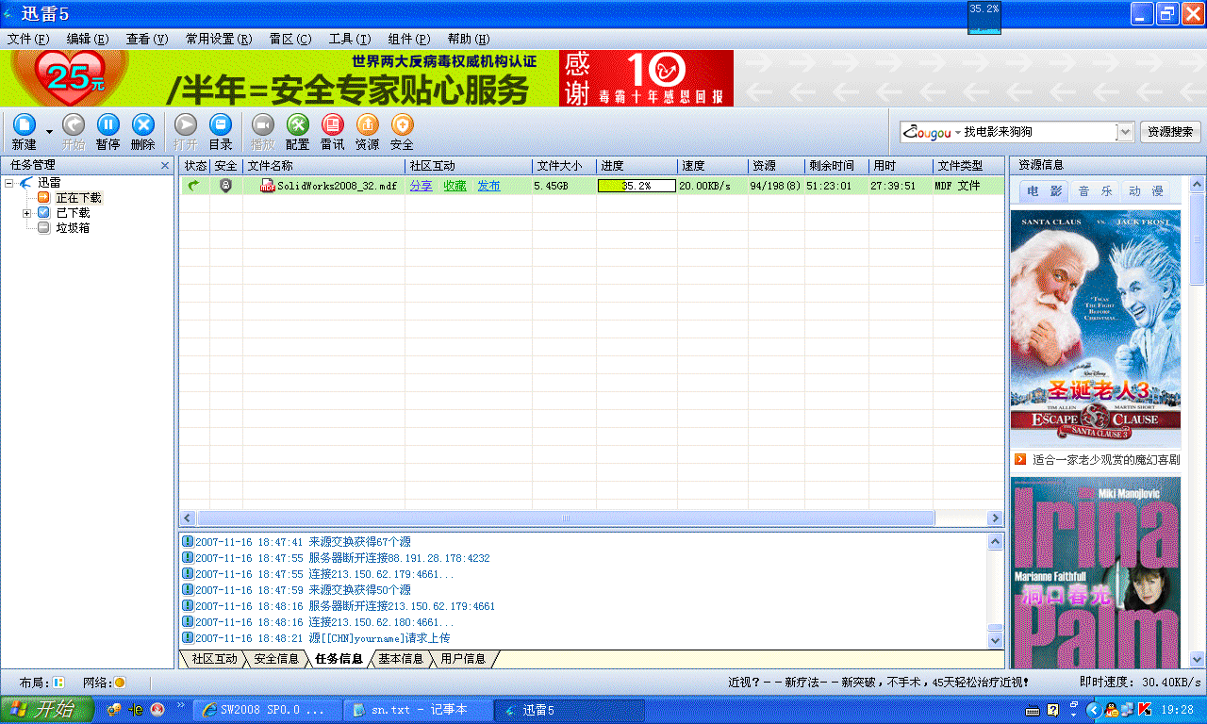This screenshot has width=1207, height=724.
Task: Click the 资源 (Resources) toolbar icon
Action: tap(368, 125)
